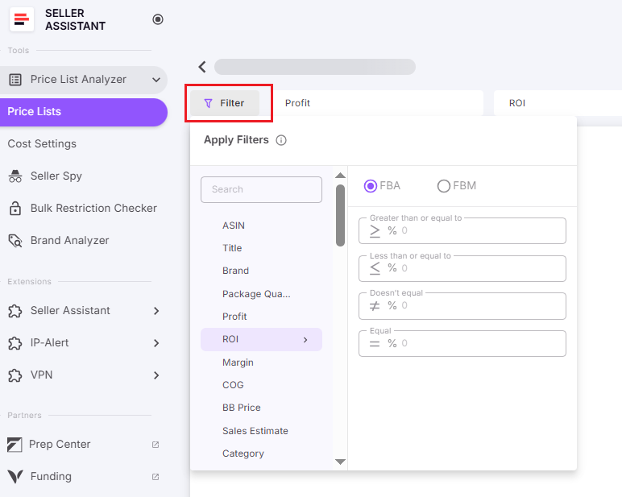Viewport: 622px width, 497px height.
Task: Click the Apply Filters info icon
Action: point(281,140)
